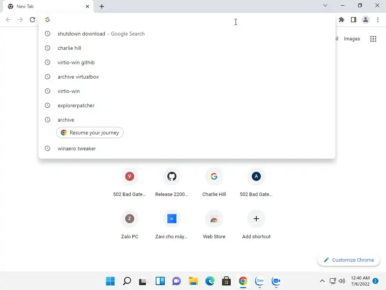The width and height of the screenshot is (386, 290).
Task: Close the New Tab tab
Action: click(x=87, y=6)
